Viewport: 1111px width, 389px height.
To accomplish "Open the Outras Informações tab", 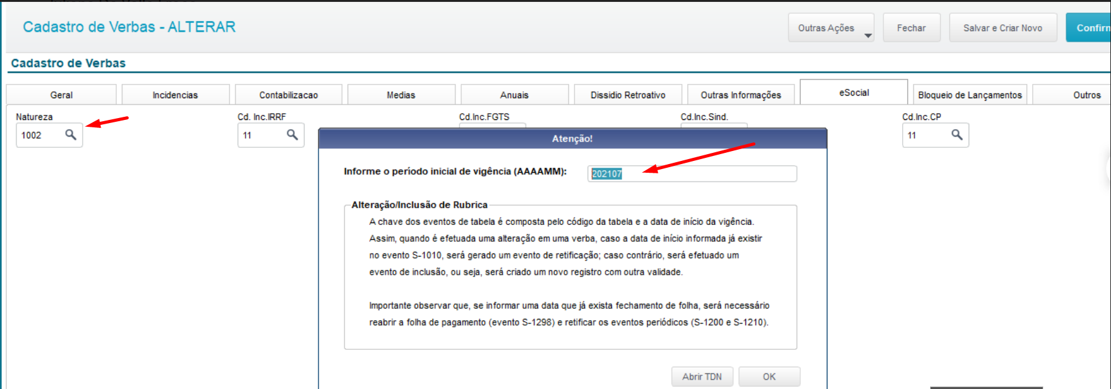I will (x=741, y=95).
